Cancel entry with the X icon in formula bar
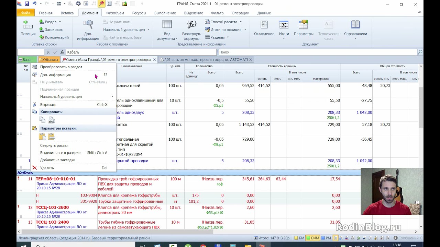440x247 pixels. tap(48, 52)
